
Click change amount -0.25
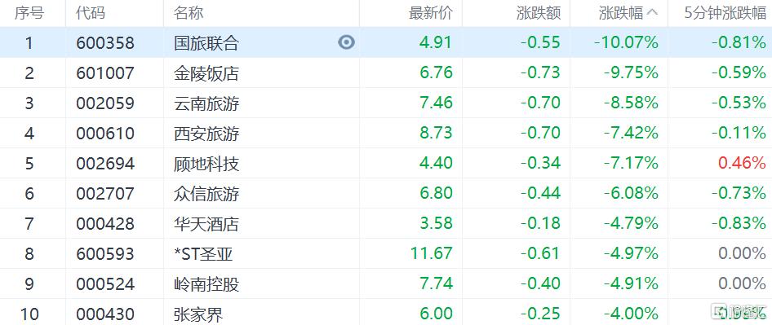click(x=540, y=314)
